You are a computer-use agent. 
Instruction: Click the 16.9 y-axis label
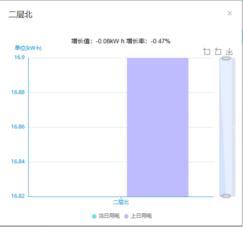(x=19, y=57)
